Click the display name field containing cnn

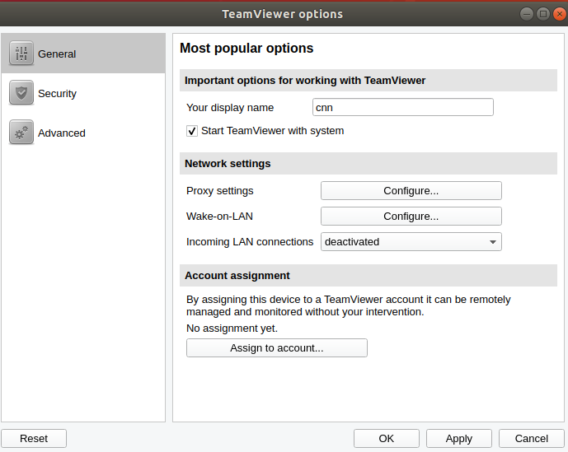403,107
